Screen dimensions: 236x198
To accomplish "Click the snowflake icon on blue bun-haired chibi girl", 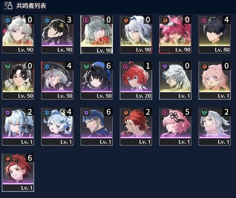I will [47, 112].
